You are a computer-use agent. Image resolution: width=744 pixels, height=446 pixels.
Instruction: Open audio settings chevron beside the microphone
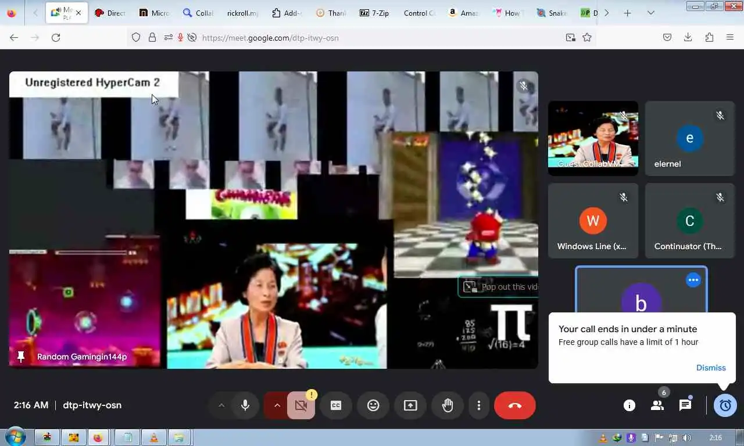[221, 405]
